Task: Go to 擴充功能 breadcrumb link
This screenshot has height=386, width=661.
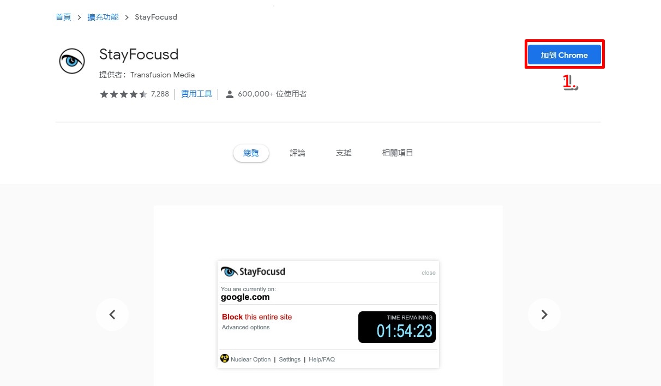Action: point(103,17)
